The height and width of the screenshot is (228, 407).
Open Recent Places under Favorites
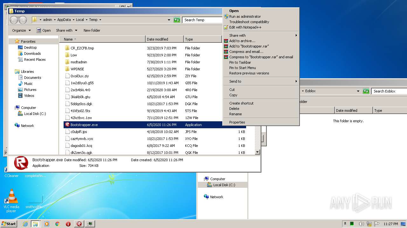(35, 60)
